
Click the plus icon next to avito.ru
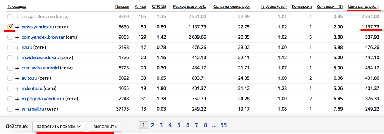(x=17, y=78)
